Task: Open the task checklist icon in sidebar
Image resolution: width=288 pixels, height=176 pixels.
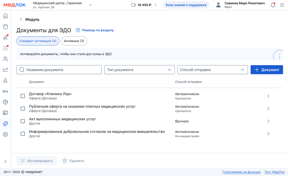Action: coord(5,48)
